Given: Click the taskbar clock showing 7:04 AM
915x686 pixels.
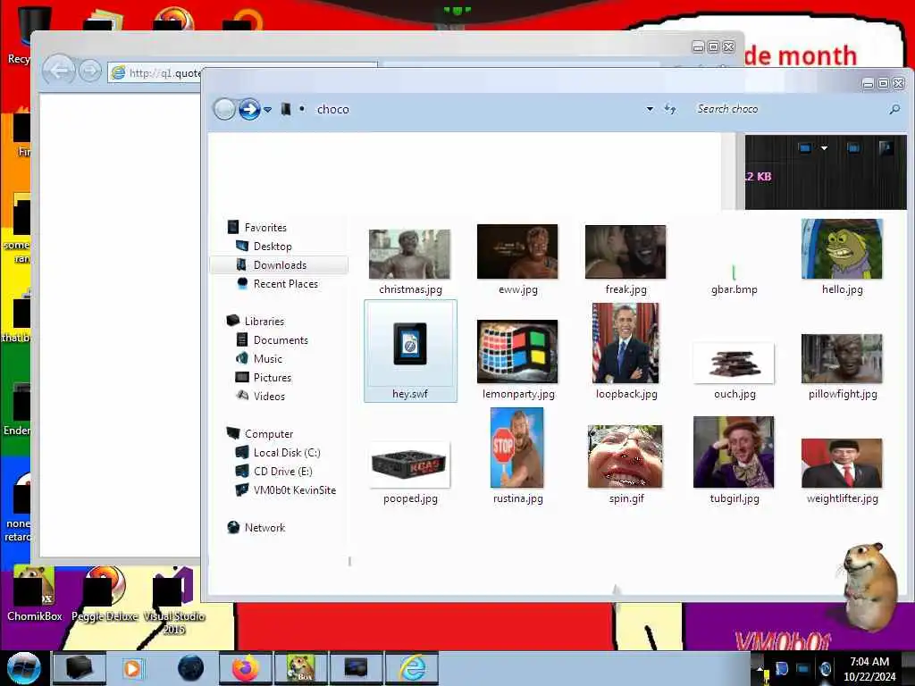Looking at the screenshot, I should 869,668.
